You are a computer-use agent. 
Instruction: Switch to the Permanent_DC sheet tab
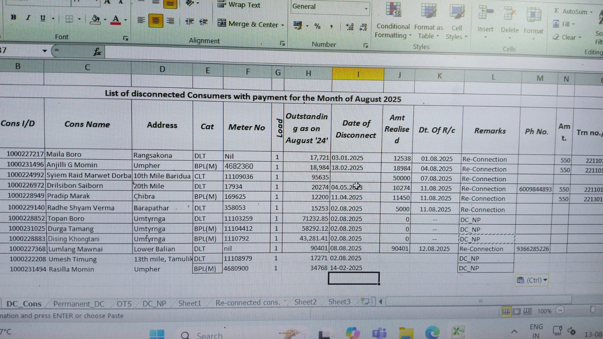(79, 304)
